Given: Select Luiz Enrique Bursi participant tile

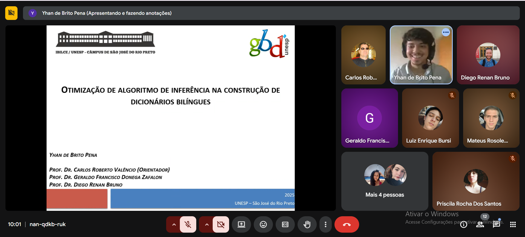Looking at the screenshot, I should pos(431,118).
